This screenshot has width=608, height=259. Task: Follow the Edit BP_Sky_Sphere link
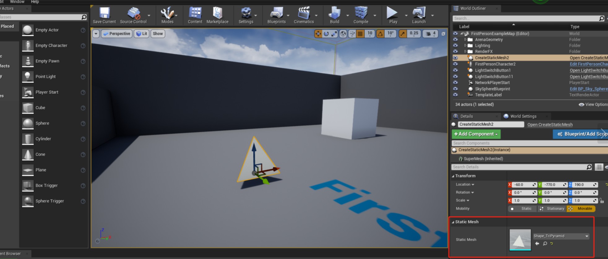588,89
